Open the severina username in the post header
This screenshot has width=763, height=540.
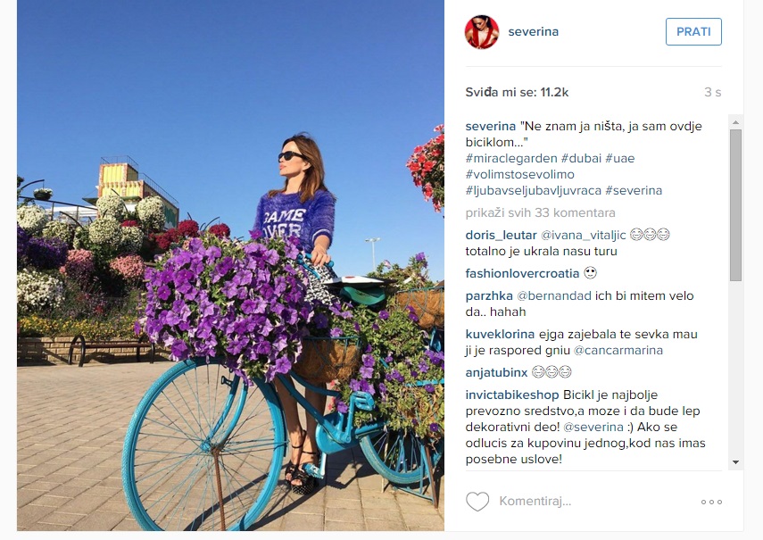coord(534,31)
